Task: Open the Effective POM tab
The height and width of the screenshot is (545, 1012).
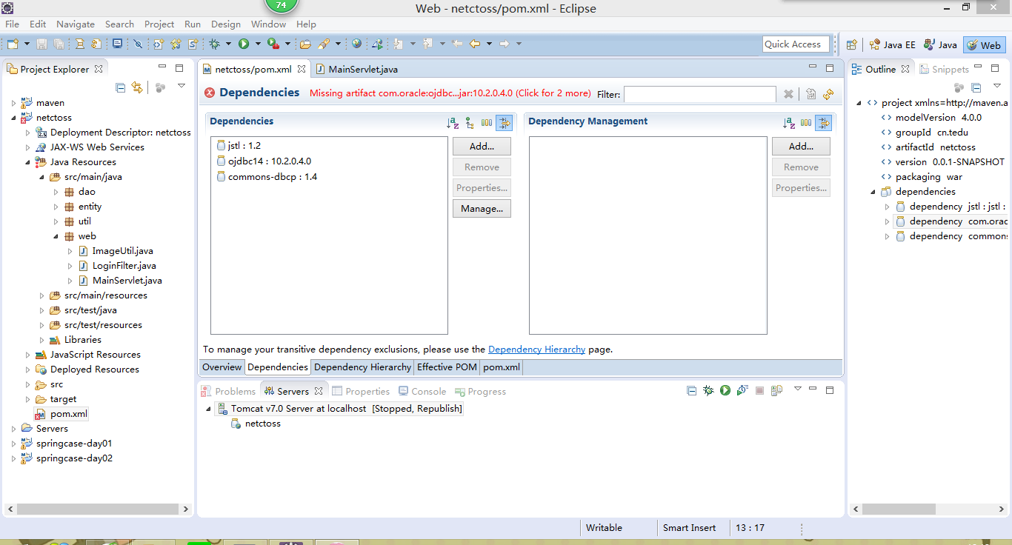Action: point(447,367)
